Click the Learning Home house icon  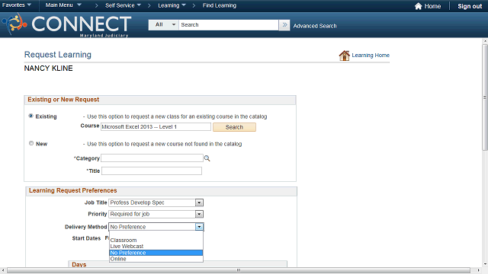point(344,56)
